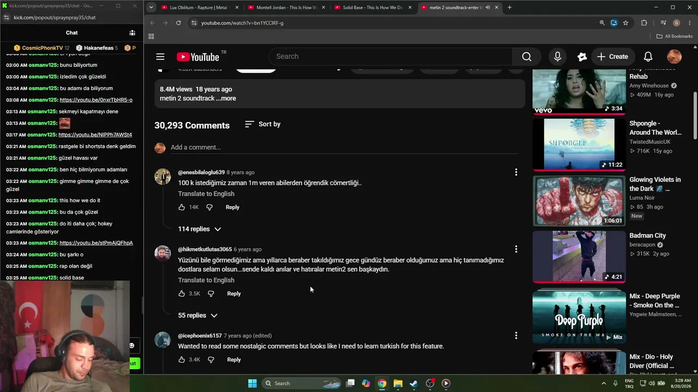Open youtu.be/stPmAjQFhpA link in chat
Image resolution: width=698 pixels, height=392 pixels.
[x=96, y=243]
